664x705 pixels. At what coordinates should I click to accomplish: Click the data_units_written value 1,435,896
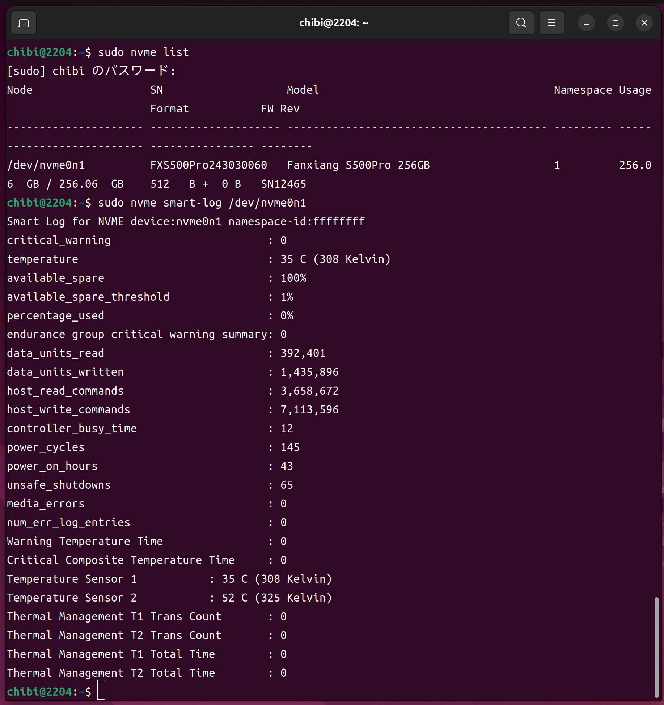pyautogui.click(x=309, y=372)
